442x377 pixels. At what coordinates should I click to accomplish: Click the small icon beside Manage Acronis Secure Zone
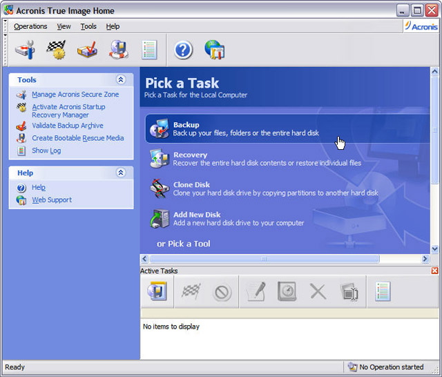click(21, 95)
